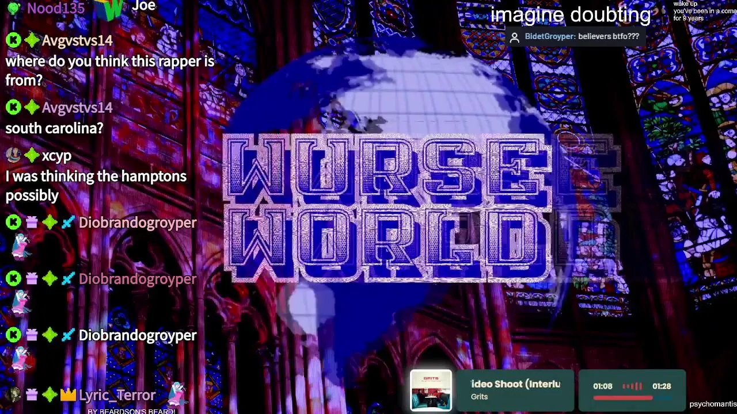Click the equalizer bars icon in music widget

pyautogui.click(x=632, y=386)
